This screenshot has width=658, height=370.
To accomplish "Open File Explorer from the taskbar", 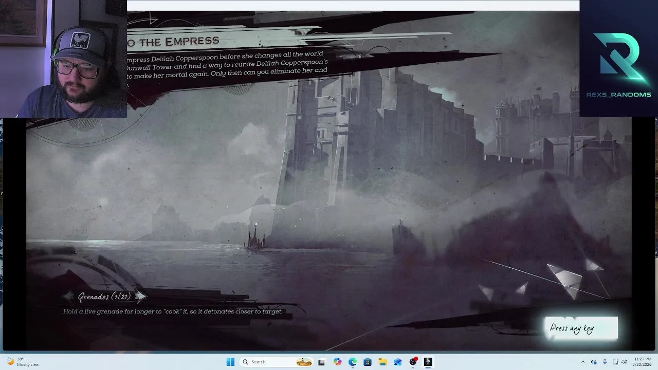I will click(382, 362).
